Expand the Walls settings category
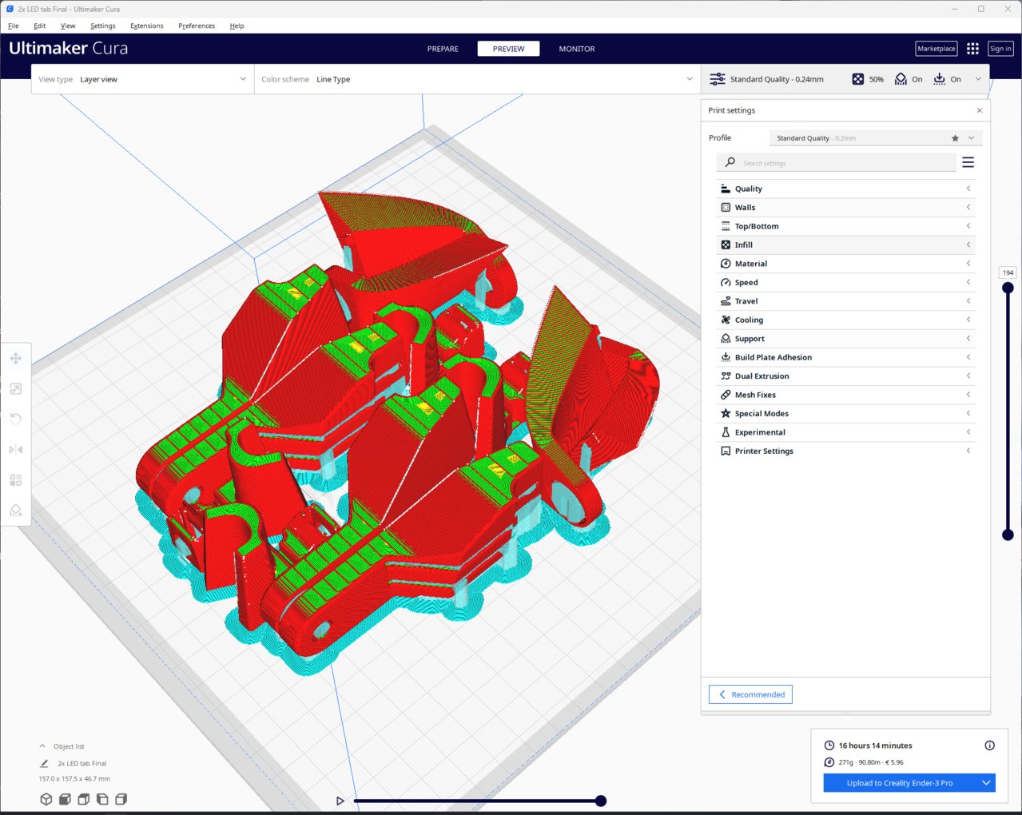This screenshot has height=815, width=1022. [845, 207]
